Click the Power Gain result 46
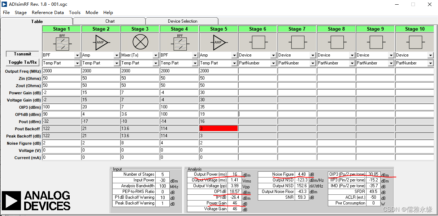 pos(234,203)
